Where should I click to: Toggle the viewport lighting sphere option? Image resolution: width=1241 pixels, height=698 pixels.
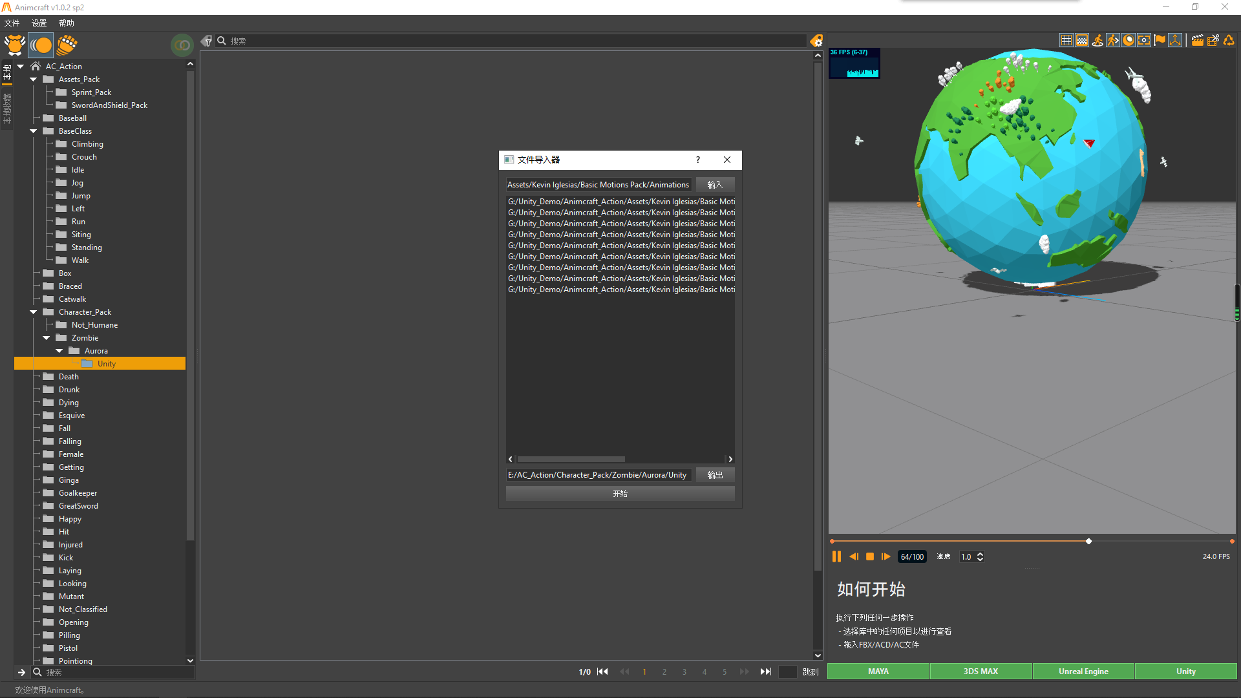1129,40
